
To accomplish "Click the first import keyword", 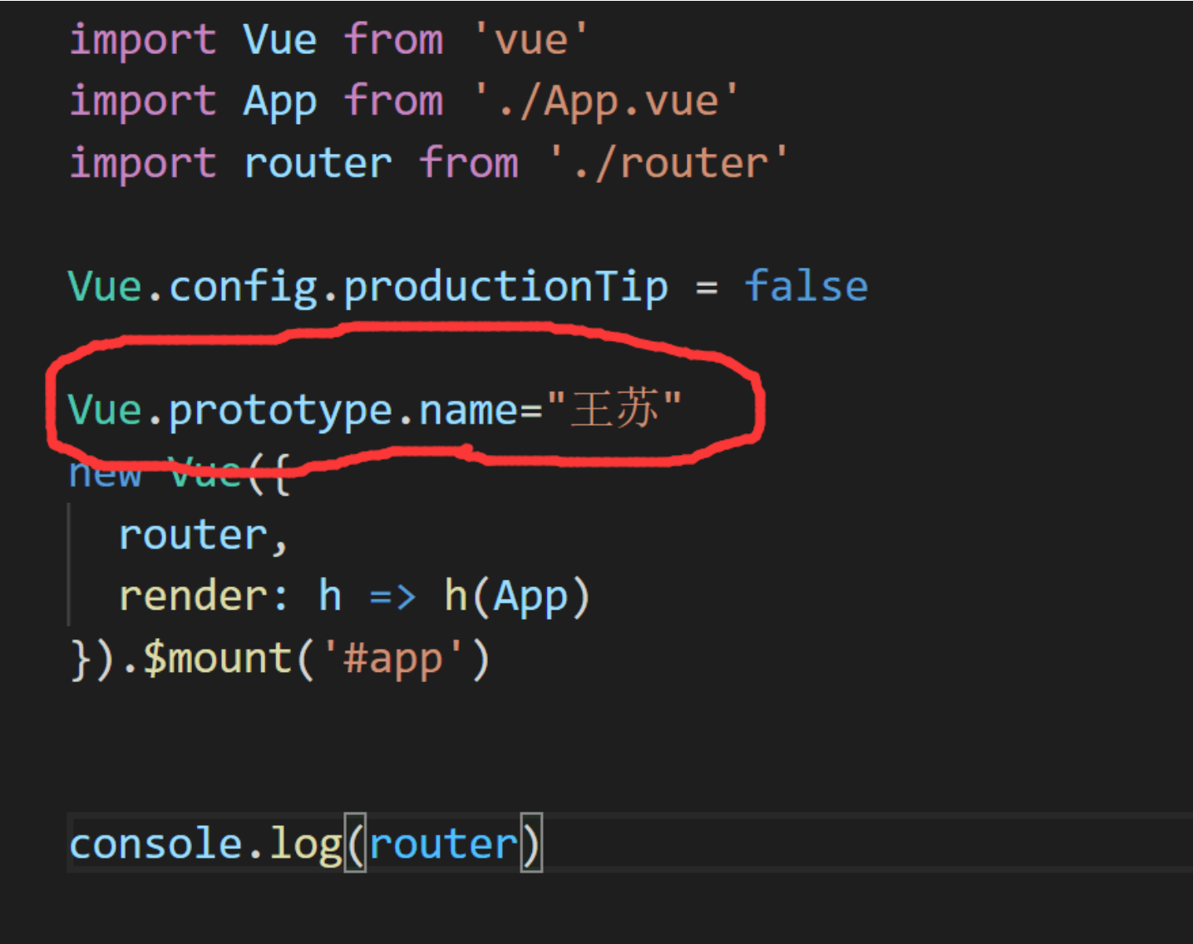I will [x=142, y=39].
